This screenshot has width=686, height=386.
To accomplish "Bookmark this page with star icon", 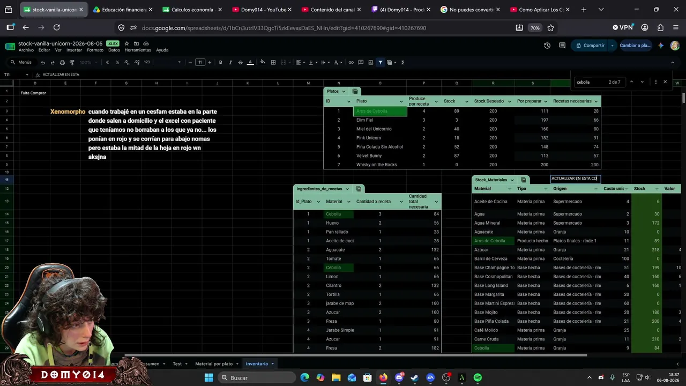I will coord(550,28).
